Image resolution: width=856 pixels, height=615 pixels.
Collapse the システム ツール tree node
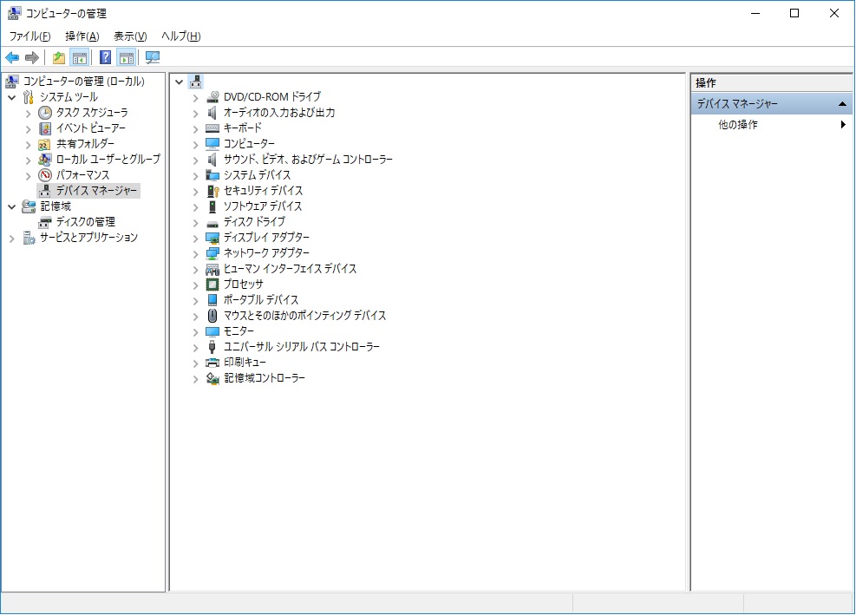[12, 97]
